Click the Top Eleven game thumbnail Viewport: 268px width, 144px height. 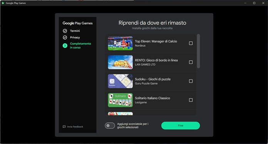point(120,43)
